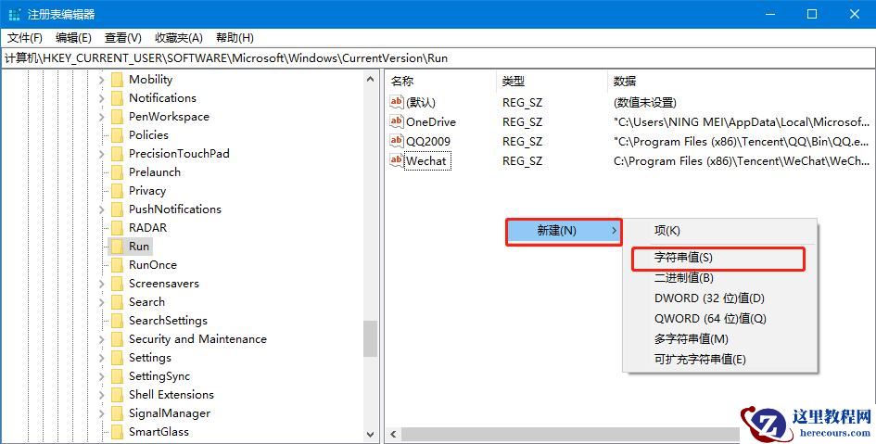
Task: Click the Registry Editor app icon in title bar
Action: pos(15,15)
